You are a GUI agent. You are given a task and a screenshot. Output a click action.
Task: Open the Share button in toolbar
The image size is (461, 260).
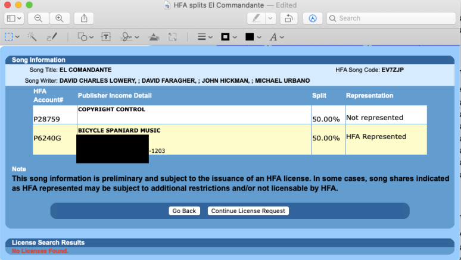[84, 18]
